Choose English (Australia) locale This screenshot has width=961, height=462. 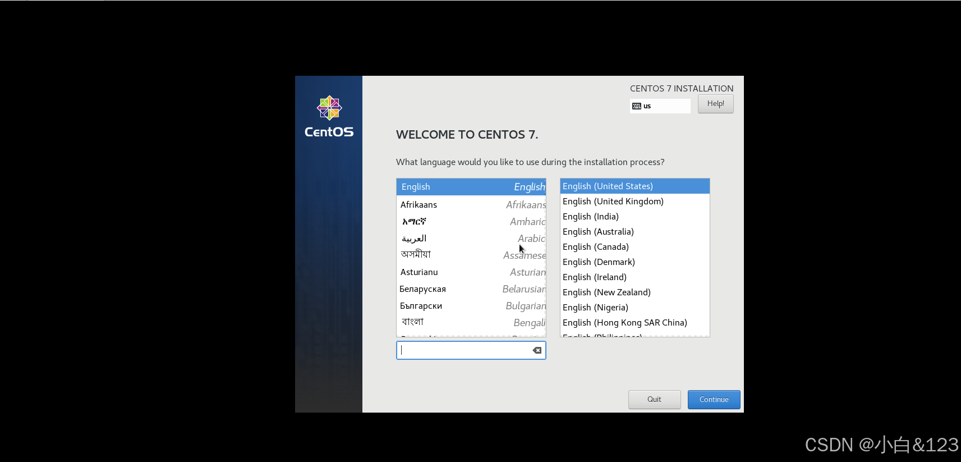coord(634,232)
